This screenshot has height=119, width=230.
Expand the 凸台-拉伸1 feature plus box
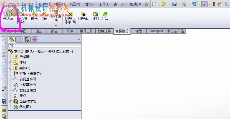click(11, 101)
